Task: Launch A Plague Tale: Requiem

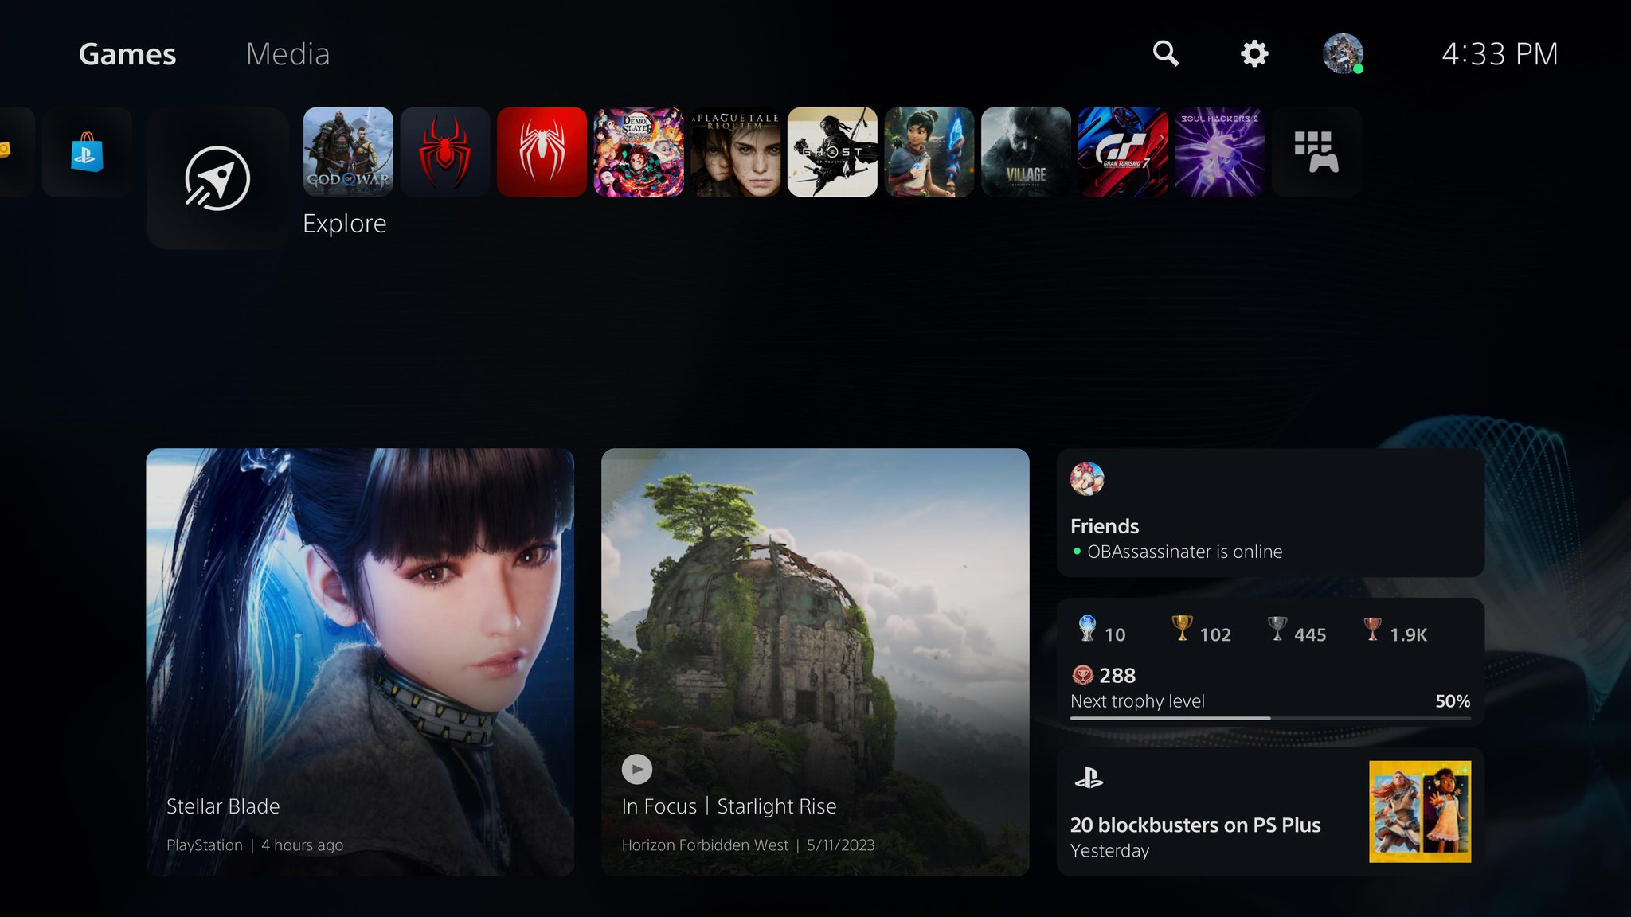Action: pos(735,152)
